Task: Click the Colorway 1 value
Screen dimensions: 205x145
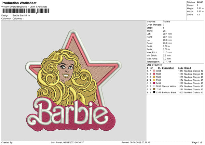Action: (x=18, y=18)
